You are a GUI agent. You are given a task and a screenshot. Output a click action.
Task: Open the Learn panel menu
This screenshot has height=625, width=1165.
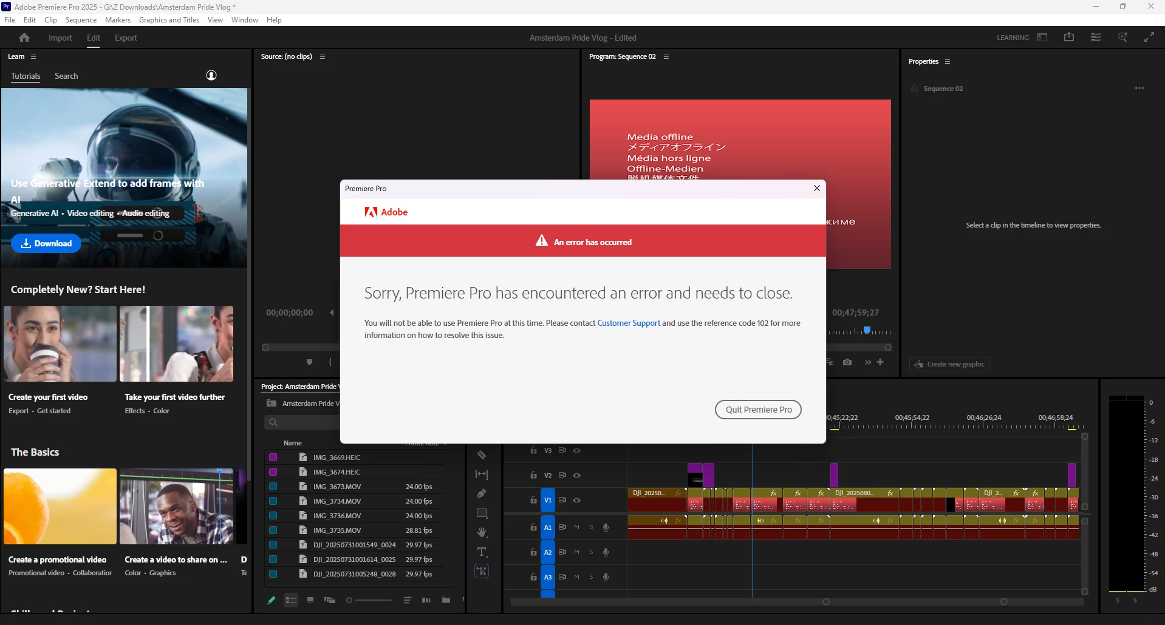[33, 56]
